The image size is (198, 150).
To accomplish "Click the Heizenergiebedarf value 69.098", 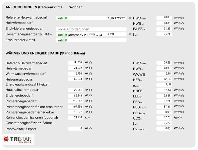I will [x=76, y=79].
